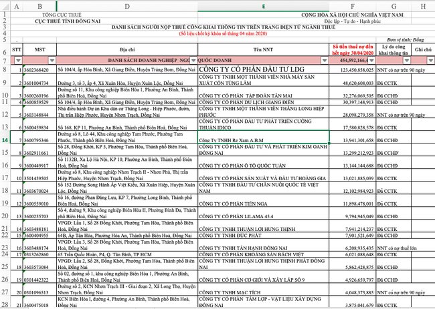This screenshot has height=309, width=435.
Task: Click the red 'Số tiền thuế nợ' header
Action: [x=353, y=49]
